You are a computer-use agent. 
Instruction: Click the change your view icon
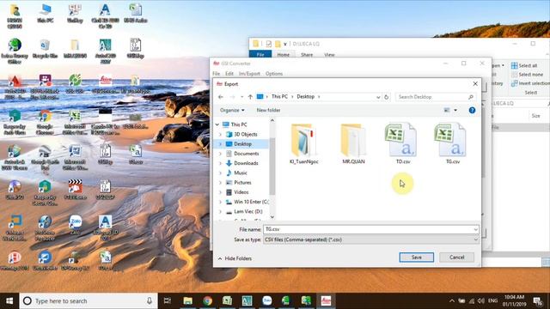(447, 110)
